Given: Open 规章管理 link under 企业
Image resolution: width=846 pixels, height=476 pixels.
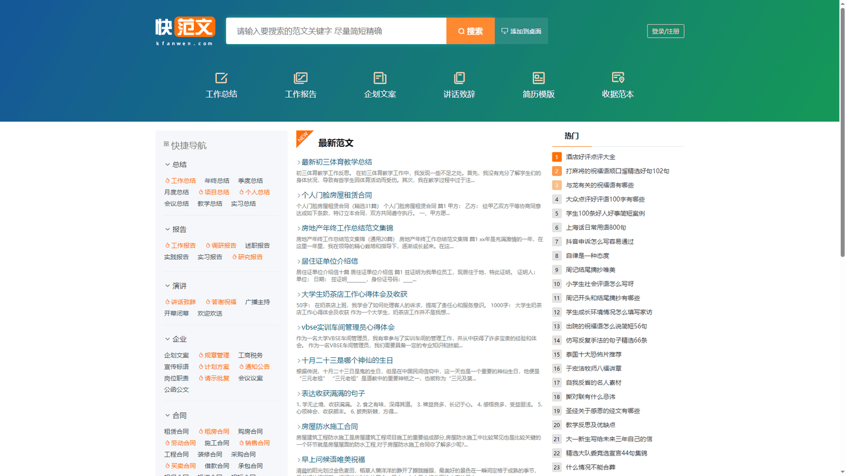Looking at the screenshot, I should [214, 356].
